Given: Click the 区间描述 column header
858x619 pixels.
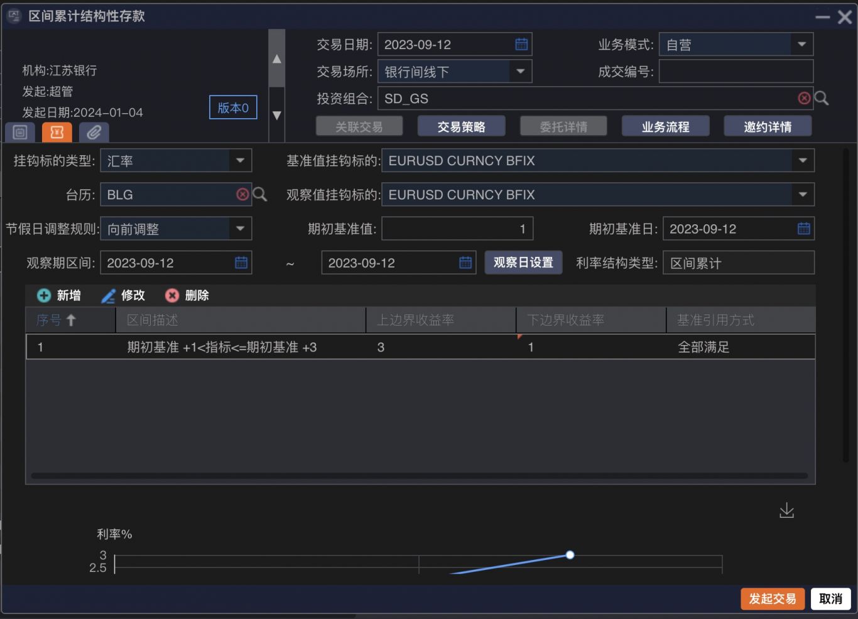Looking at the screenshot, I should pos(241,320).
